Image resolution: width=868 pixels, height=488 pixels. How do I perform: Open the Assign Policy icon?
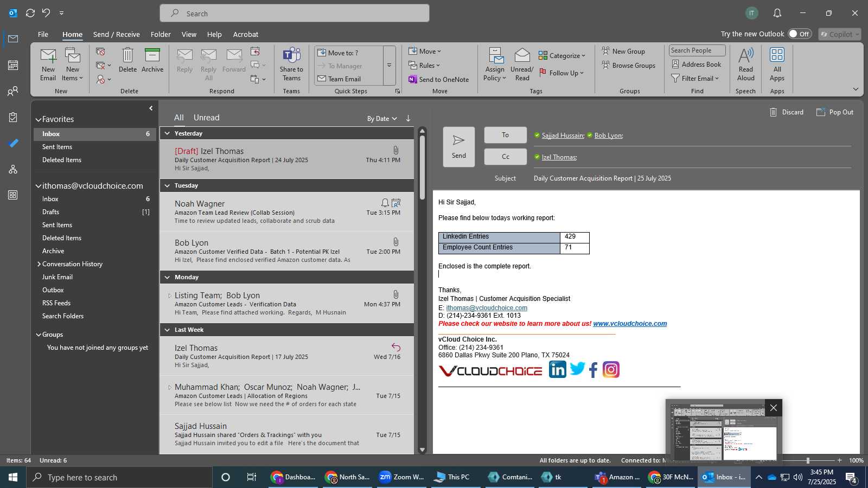click(x=495, y=64)
